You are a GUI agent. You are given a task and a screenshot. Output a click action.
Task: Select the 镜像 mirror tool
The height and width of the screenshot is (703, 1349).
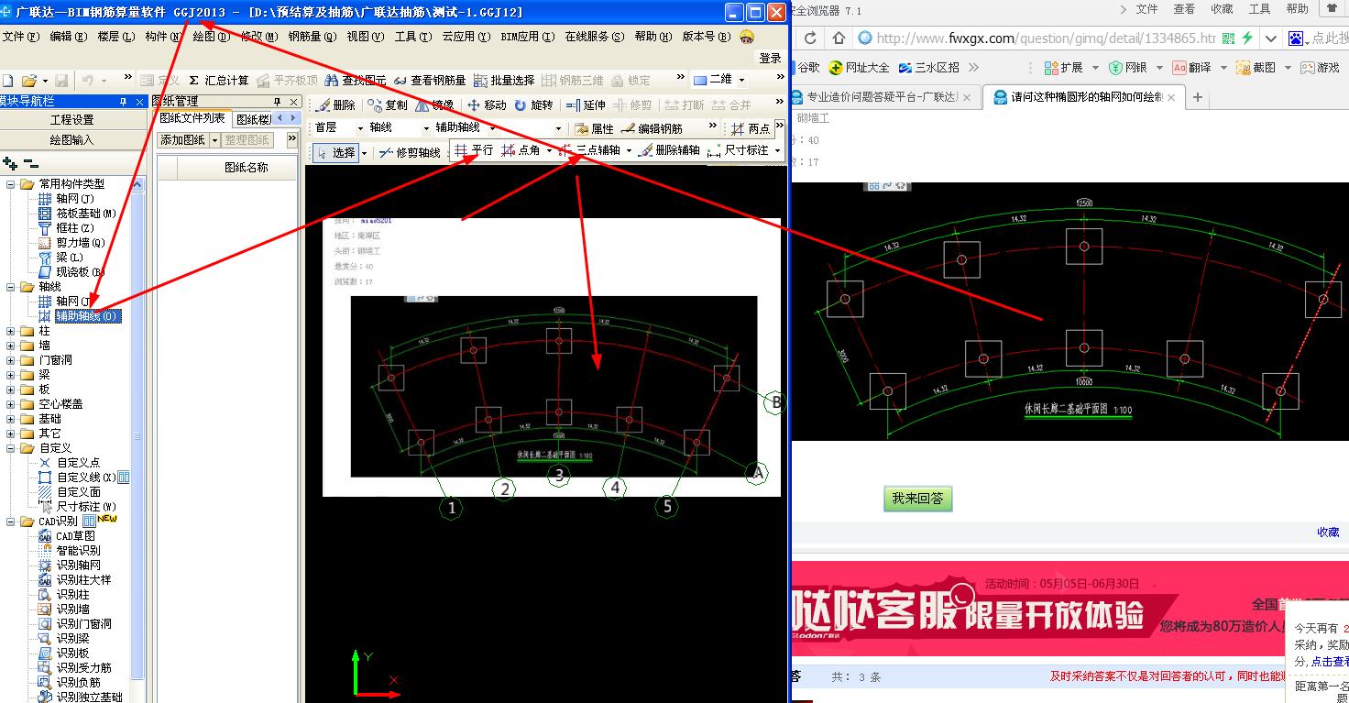click(434, 105)
